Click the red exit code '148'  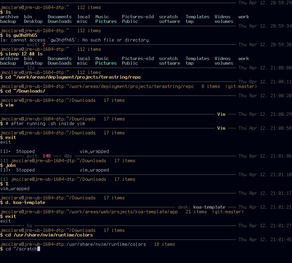47,156
